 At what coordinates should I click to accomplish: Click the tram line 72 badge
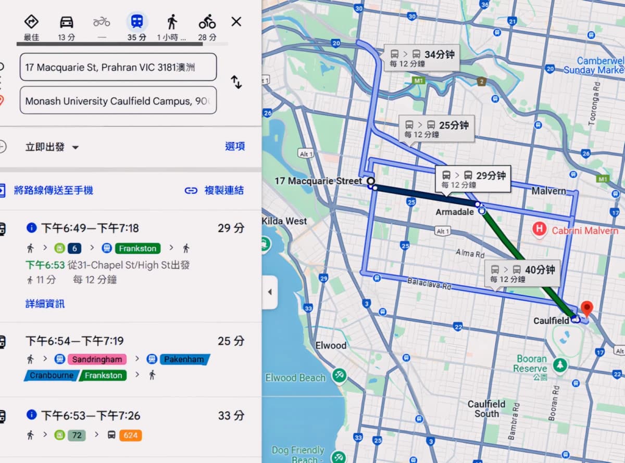(x=77, y=435)
